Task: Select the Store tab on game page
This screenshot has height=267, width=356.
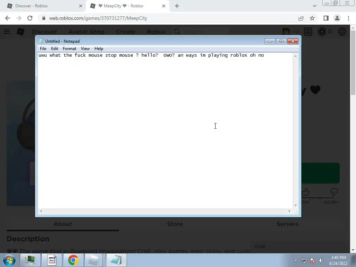Action: 175,224
